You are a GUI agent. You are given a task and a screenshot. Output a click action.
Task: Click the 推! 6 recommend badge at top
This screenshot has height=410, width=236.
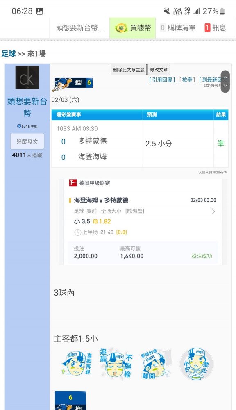coord(73,83)
